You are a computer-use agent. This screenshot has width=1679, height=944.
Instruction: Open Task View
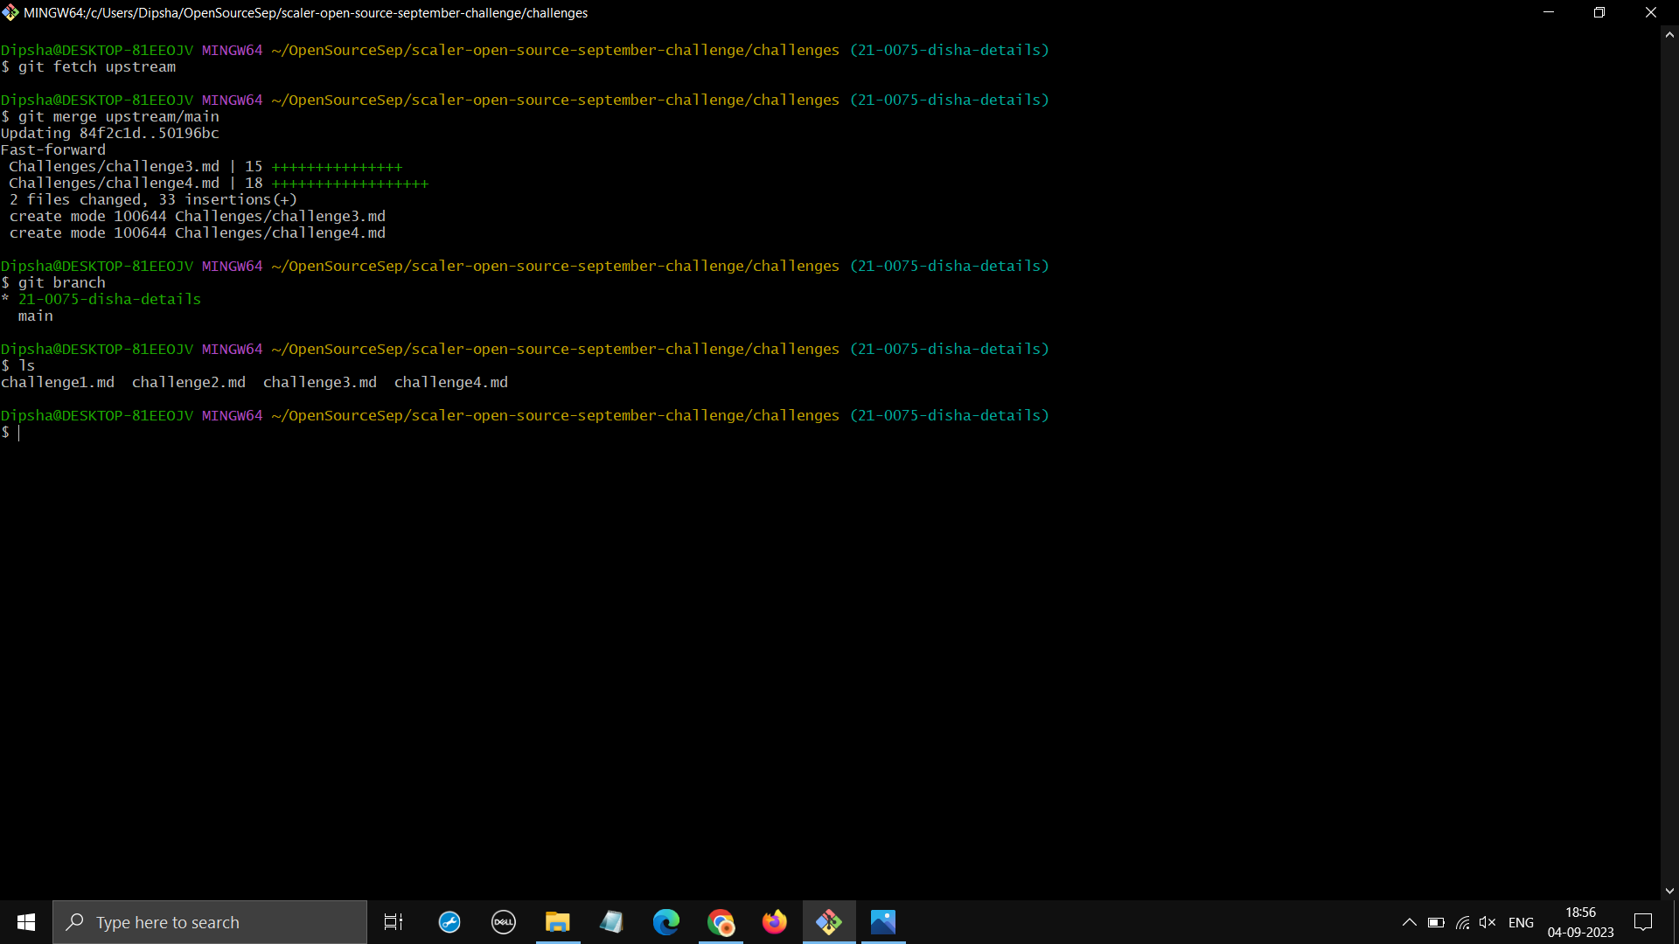pos(393,922)
